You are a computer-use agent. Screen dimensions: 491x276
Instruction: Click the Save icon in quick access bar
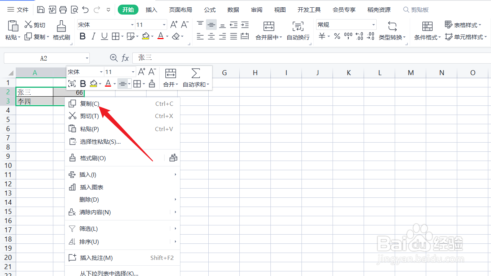[x=41, y=10]
